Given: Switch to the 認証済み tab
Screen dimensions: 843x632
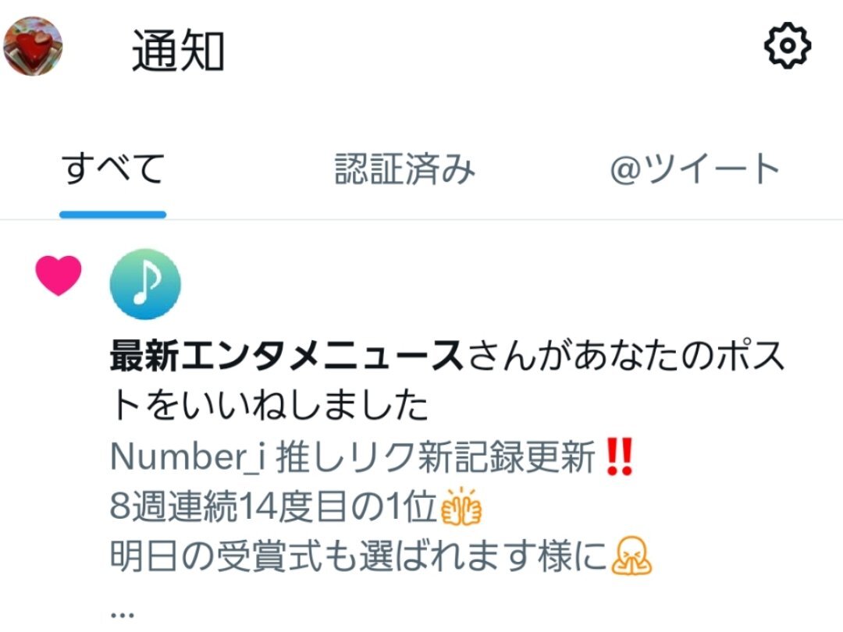Looking at the screenshot, I should coord(405,169).
